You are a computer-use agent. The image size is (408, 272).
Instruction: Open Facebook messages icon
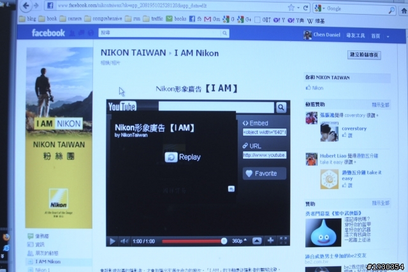[x=82, y=33]
